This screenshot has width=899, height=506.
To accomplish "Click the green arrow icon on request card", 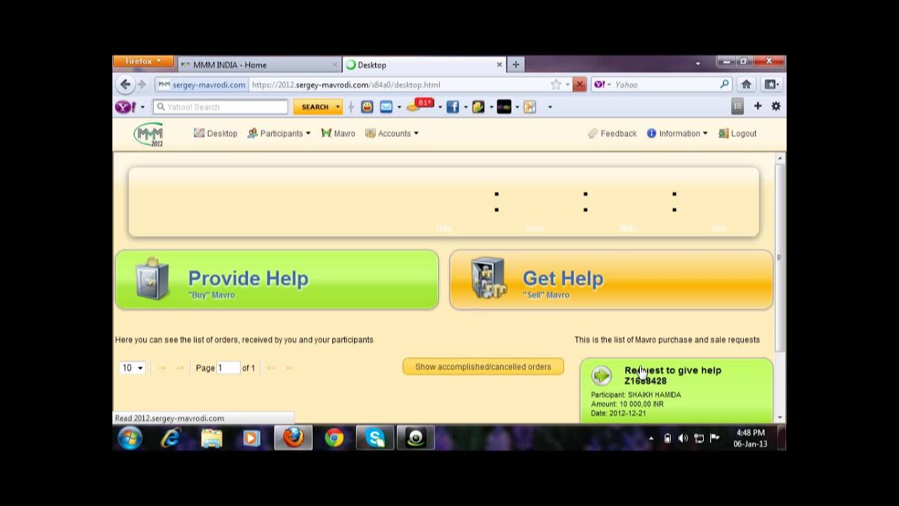I will pos(601,376).
